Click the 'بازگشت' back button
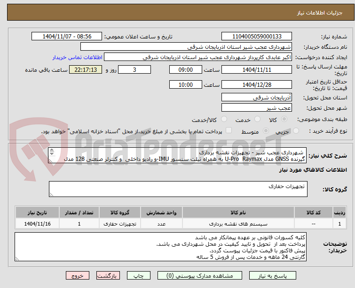 click(108, 276)
